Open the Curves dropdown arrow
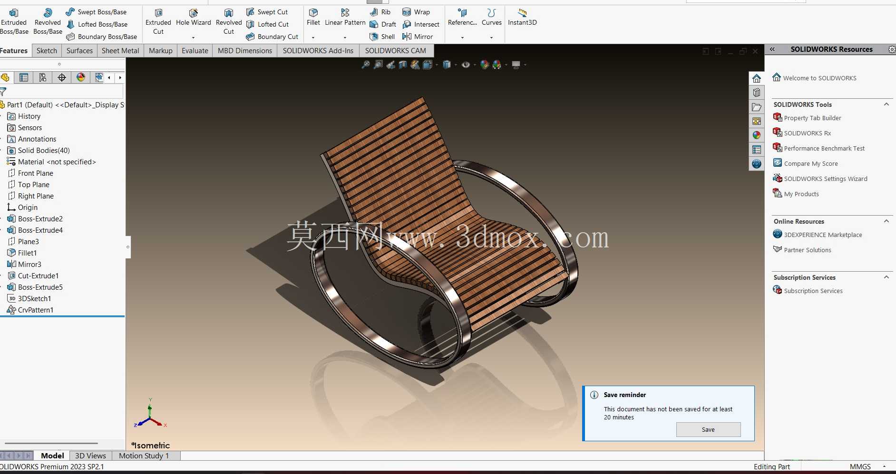 click(491, 38)
